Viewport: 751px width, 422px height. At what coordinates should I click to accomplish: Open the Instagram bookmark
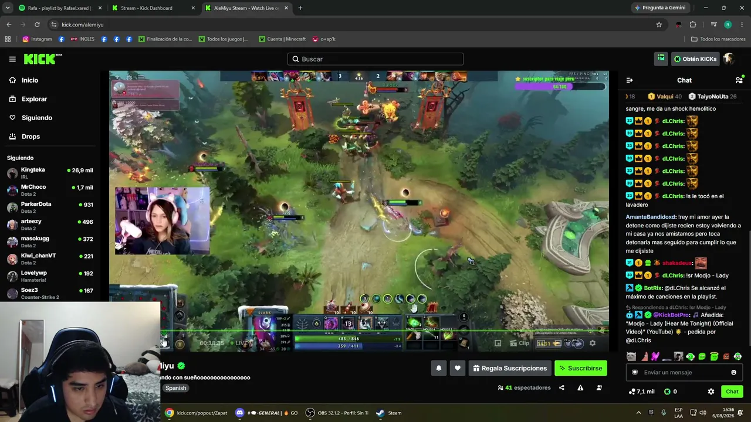[x=38, y=39]
